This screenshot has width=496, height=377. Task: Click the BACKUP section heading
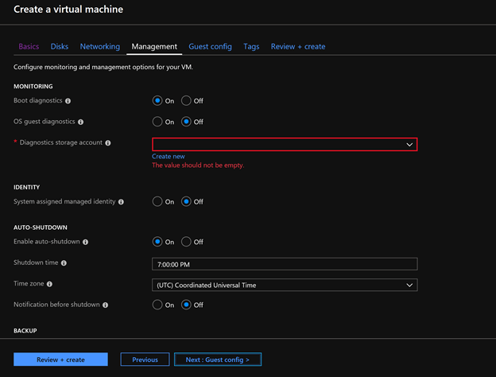pyautogui.click(x=25, y=331)
